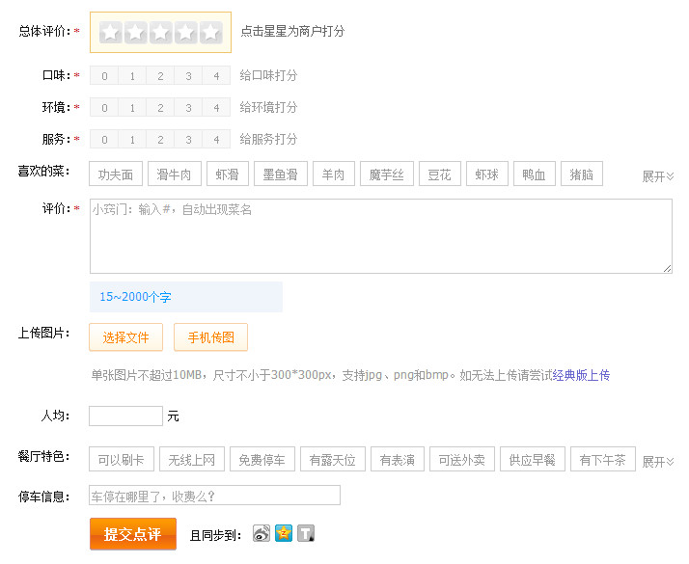This screenshot has width=689, height=564.
Task: Expand the 喜欢的菜 dish list
Action: [x=658, y=176]
